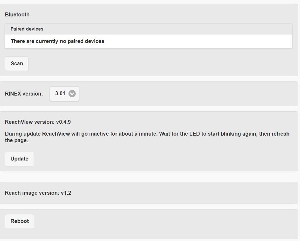
Task: Click empty space right of Scan button
Action: pyautogui.click(x=163, y=64)
